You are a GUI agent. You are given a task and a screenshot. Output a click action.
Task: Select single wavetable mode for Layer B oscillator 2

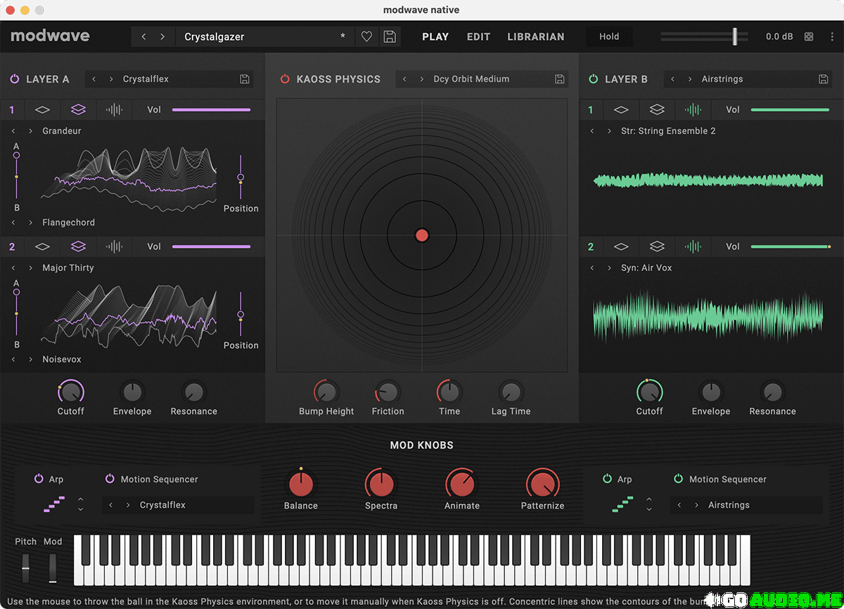(621, 247)
